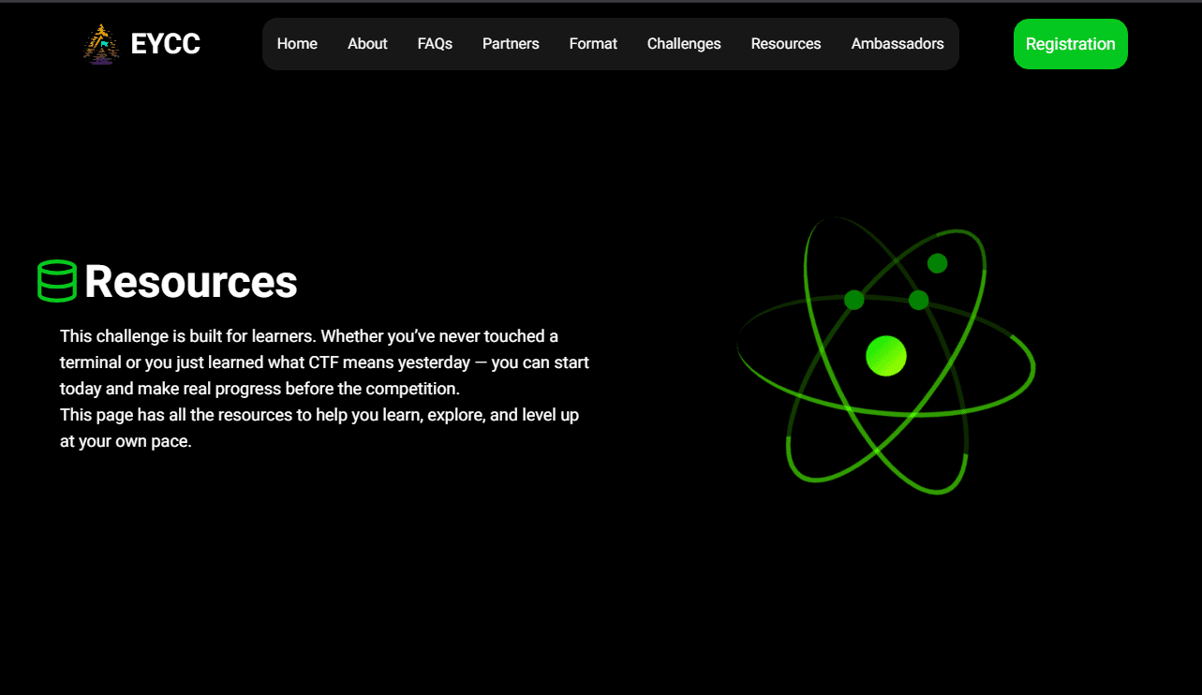Click the "This page has all the resources" sentence
The height and width of the screenshot is (695, 1202).
click(x=319, y=415)
